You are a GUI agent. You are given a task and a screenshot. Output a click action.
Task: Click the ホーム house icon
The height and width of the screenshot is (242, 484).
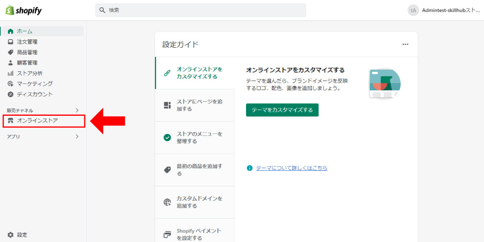pyautogui.click(x=10, y=31)
